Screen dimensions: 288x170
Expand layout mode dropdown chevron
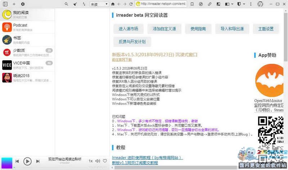(232, 4)
